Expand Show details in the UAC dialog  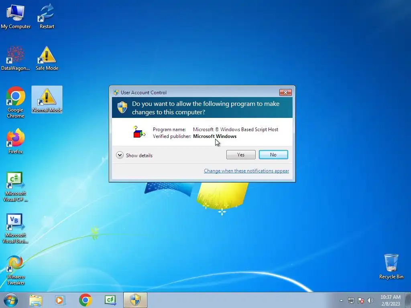(134, 155)
